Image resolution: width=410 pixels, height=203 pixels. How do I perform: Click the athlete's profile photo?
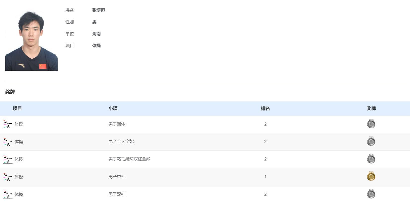(31, 41)
